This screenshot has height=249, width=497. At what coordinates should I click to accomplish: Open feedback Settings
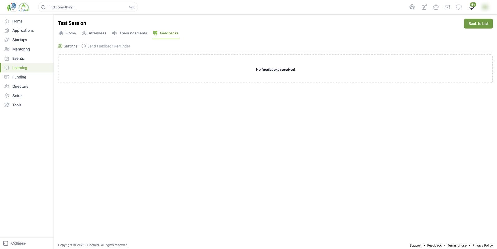point(68,46)
